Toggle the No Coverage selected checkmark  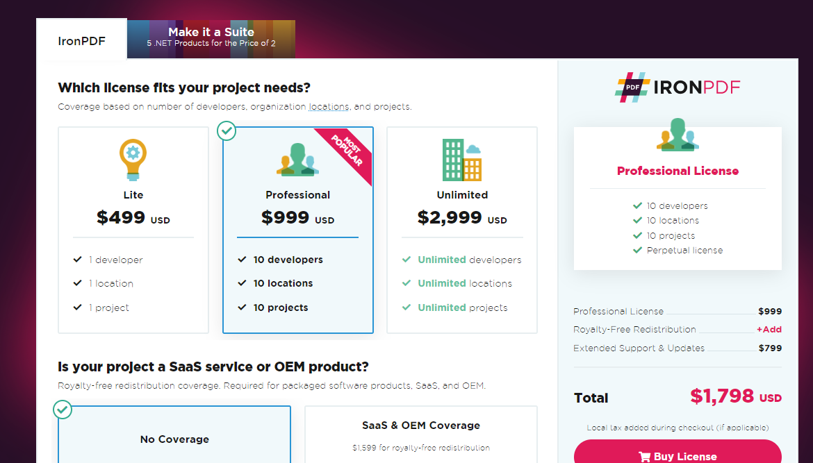[63, 410]
